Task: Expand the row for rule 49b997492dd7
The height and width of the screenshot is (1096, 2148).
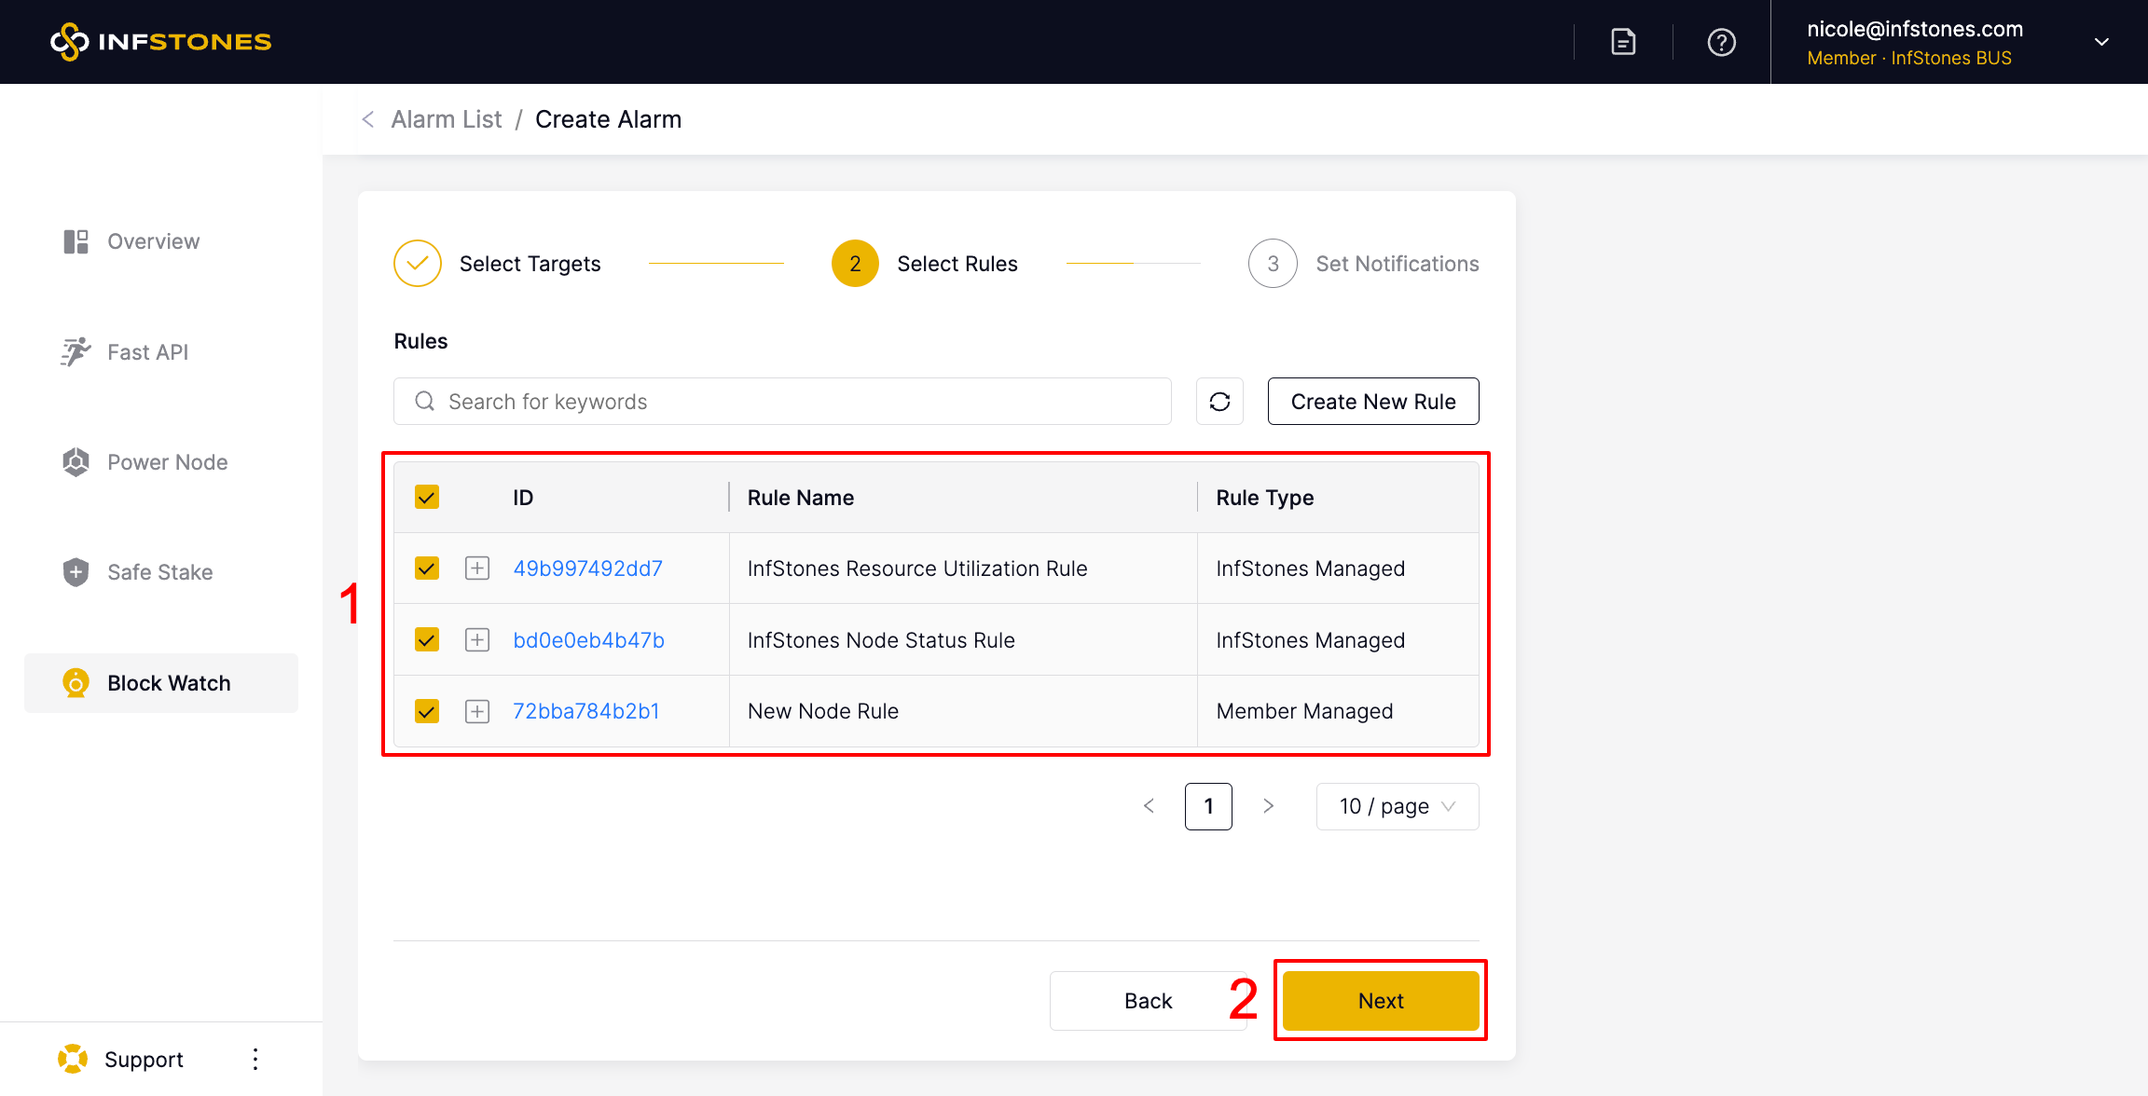Action: (477, 569)
